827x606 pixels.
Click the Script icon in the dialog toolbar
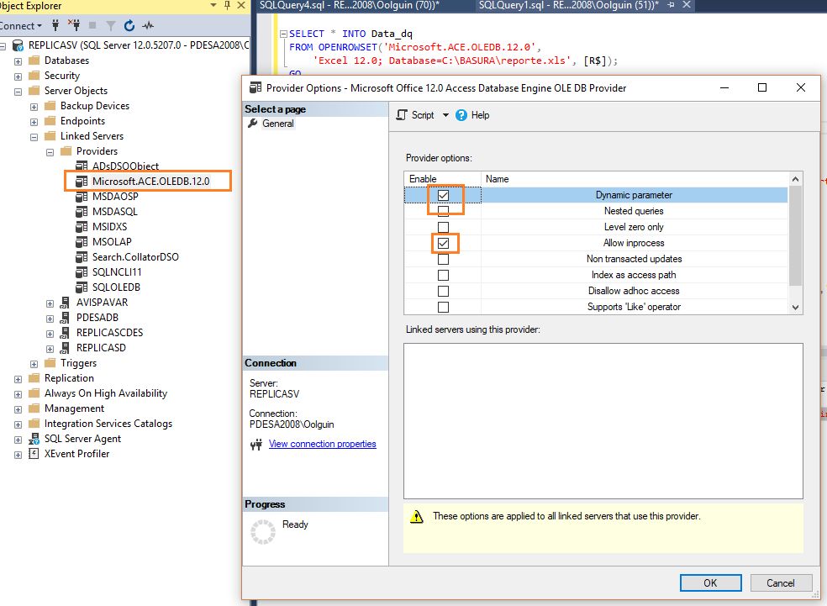click(x=410, y=116)
